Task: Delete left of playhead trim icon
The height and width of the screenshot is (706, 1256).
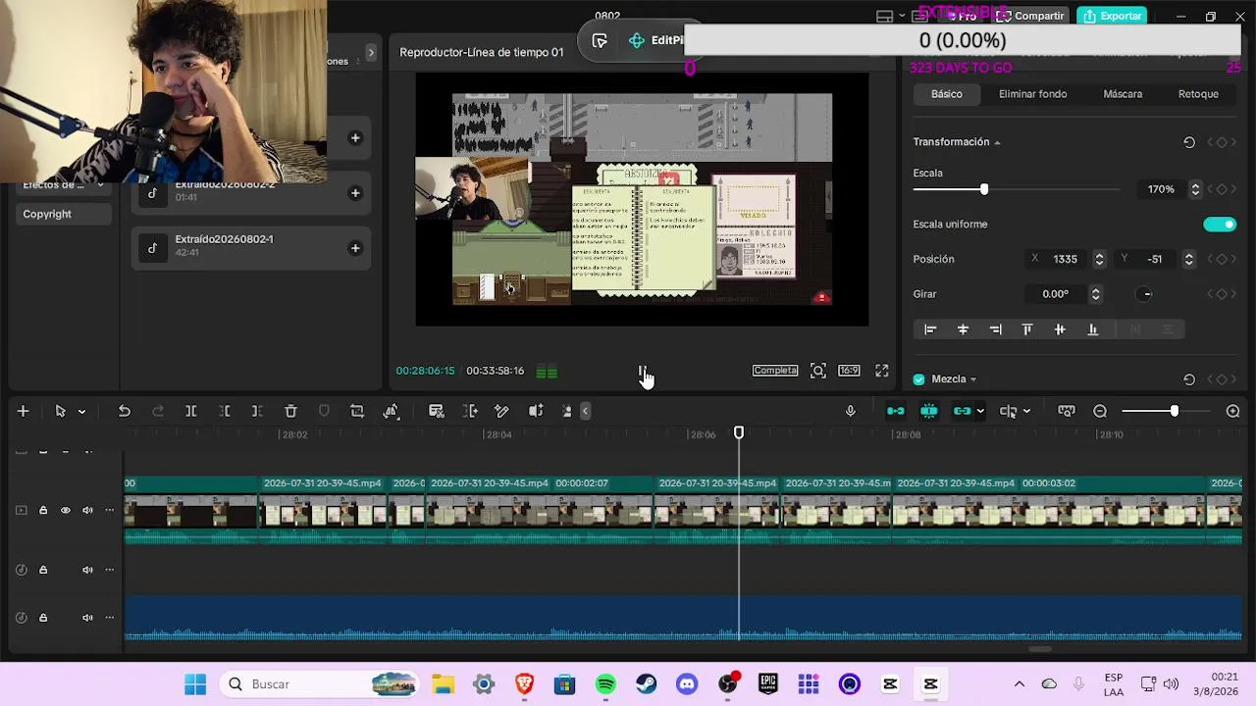Action: point(225,411)
